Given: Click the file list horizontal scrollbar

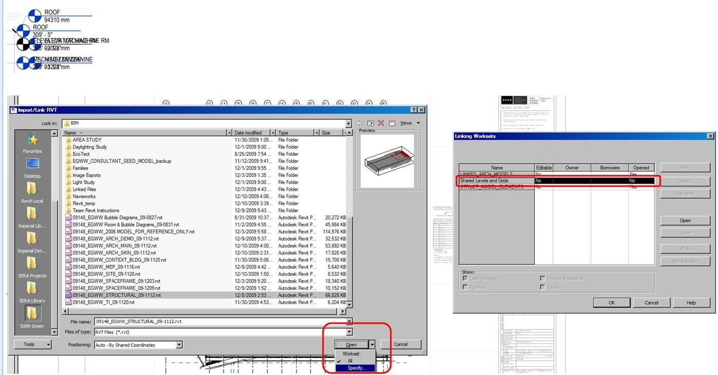Looking at the screenshot, I should coord(204,311).
